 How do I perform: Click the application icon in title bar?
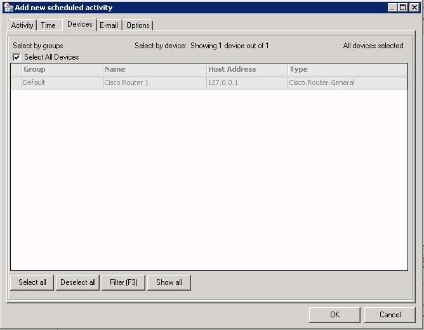8,8
